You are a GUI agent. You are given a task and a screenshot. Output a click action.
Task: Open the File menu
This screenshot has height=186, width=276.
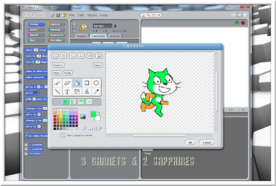(72, 15)
